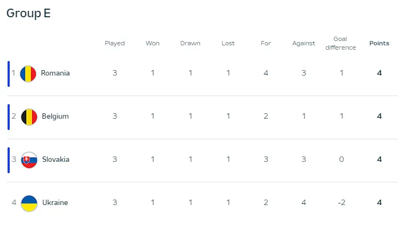
Task: Select the Slovakia team name
Action: tap(56, 160)
